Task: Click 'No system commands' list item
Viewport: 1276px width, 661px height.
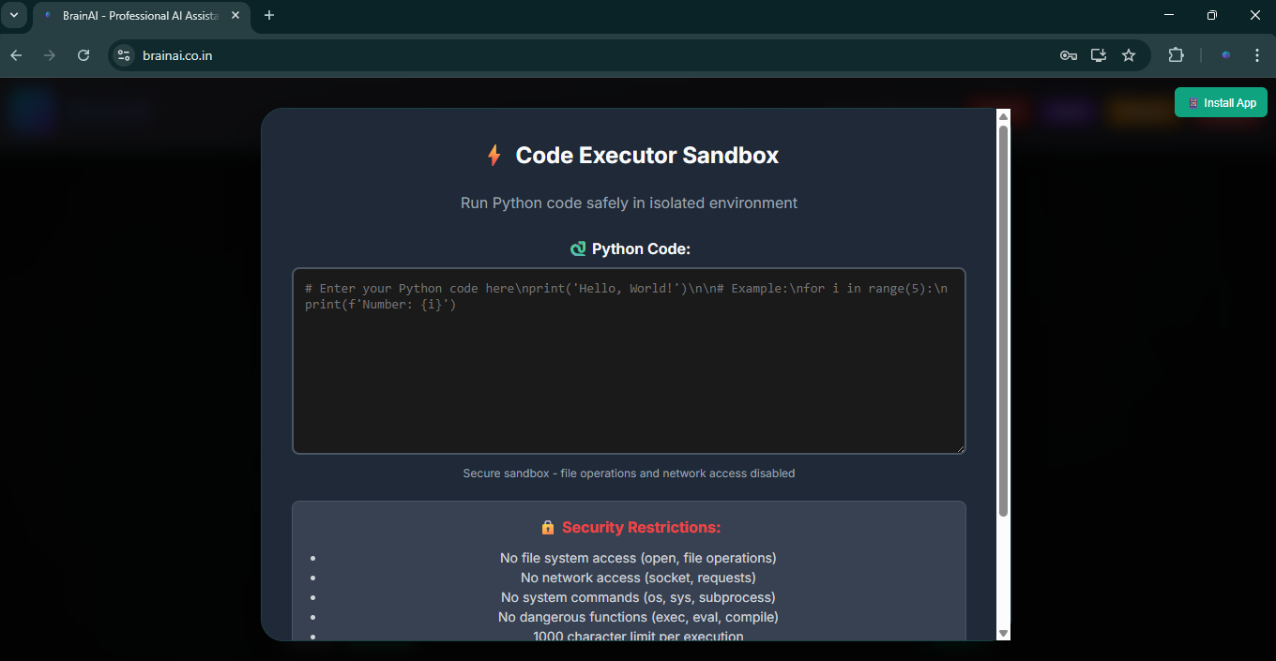Action: (x=638, y=597)
